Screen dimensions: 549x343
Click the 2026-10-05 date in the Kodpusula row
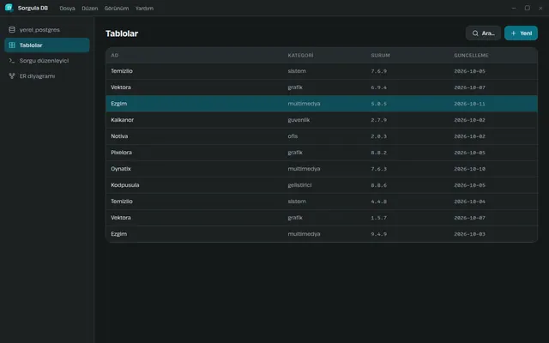(x=469, y=185)
